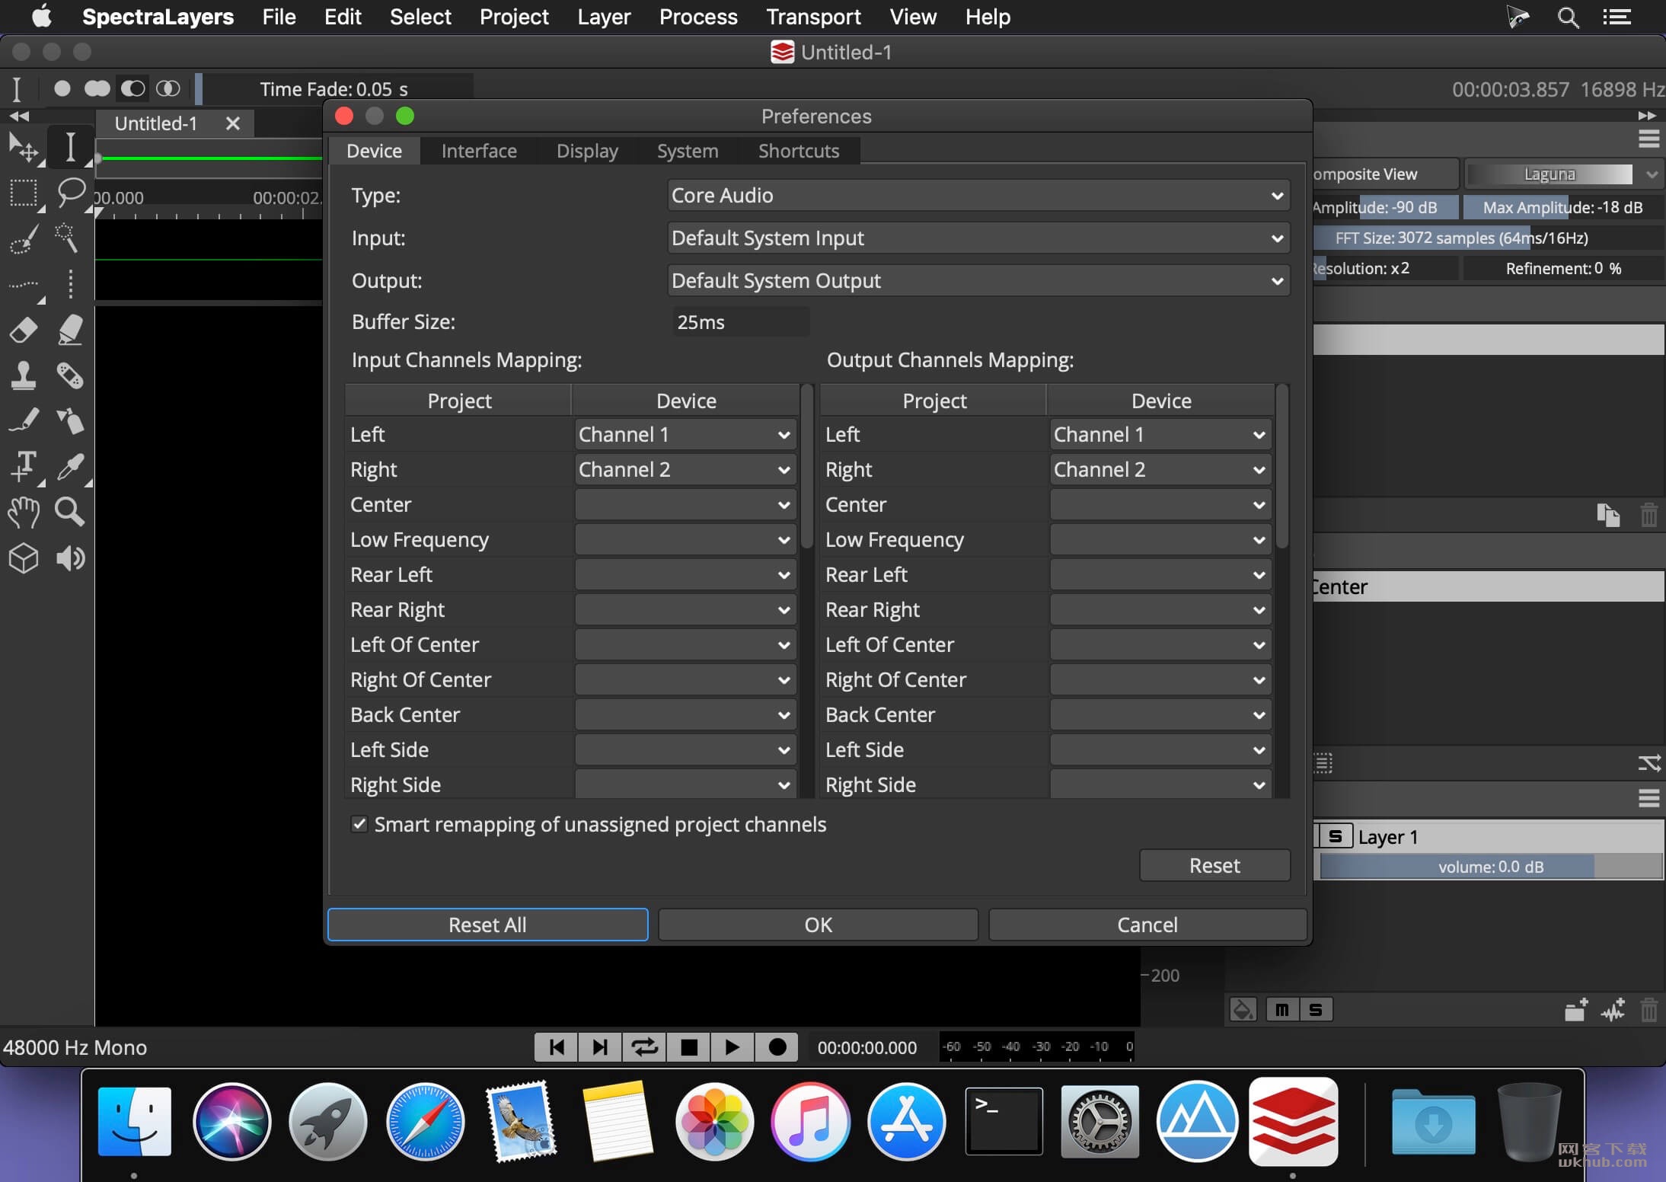Toggle the Solo button on Layer 1
This screenshot has width=1666, height=1182.
(1336, 836)
